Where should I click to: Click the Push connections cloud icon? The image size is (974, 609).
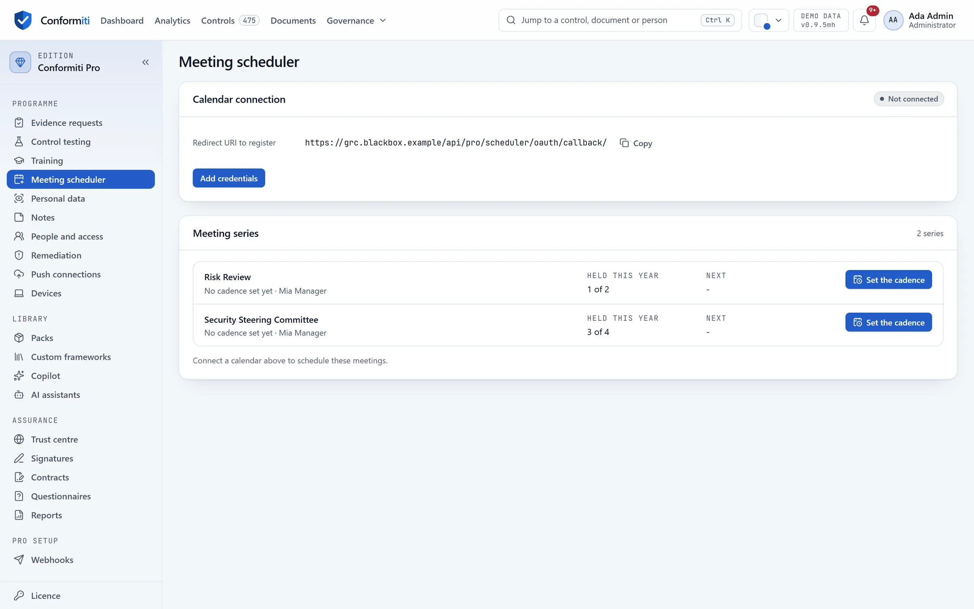click(x=19, y=274)
